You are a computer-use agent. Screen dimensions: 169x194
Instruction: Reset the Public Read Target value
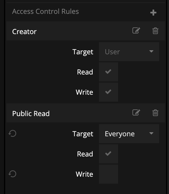[x=12, y=133]
